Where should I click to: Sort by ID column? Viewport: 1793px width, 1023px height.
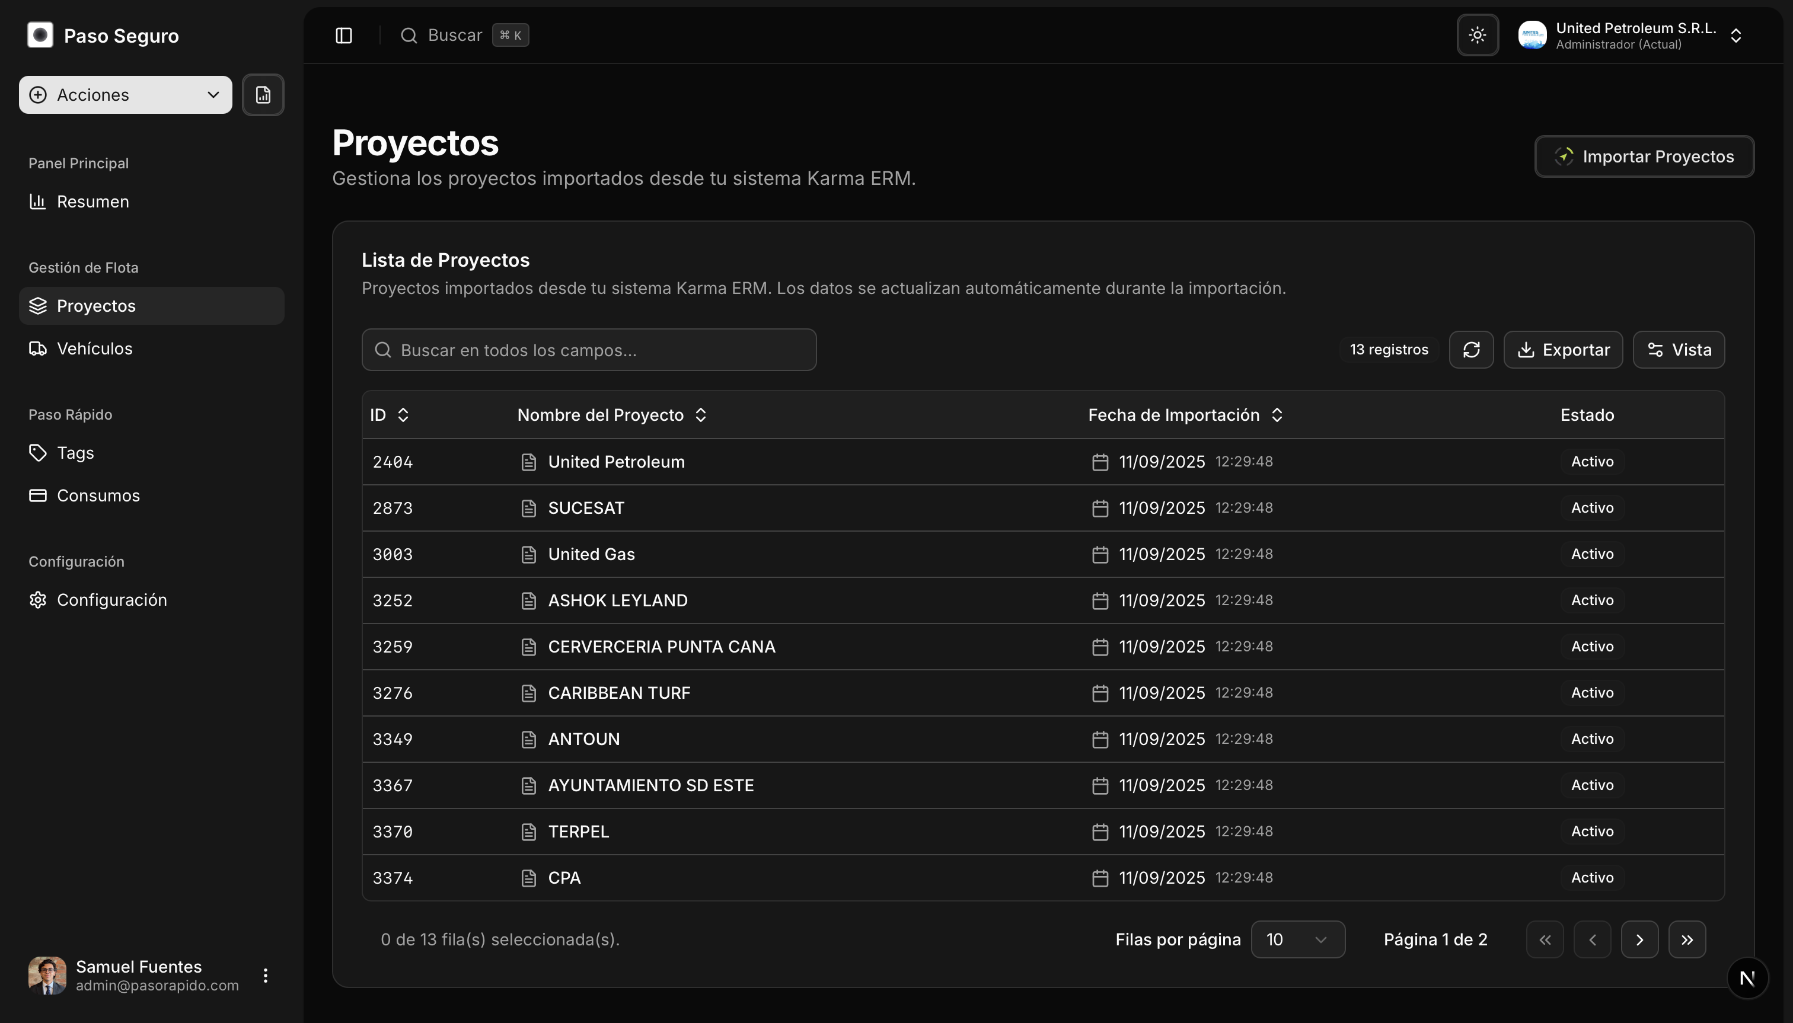pyautogui.click(x=390, y=415)
